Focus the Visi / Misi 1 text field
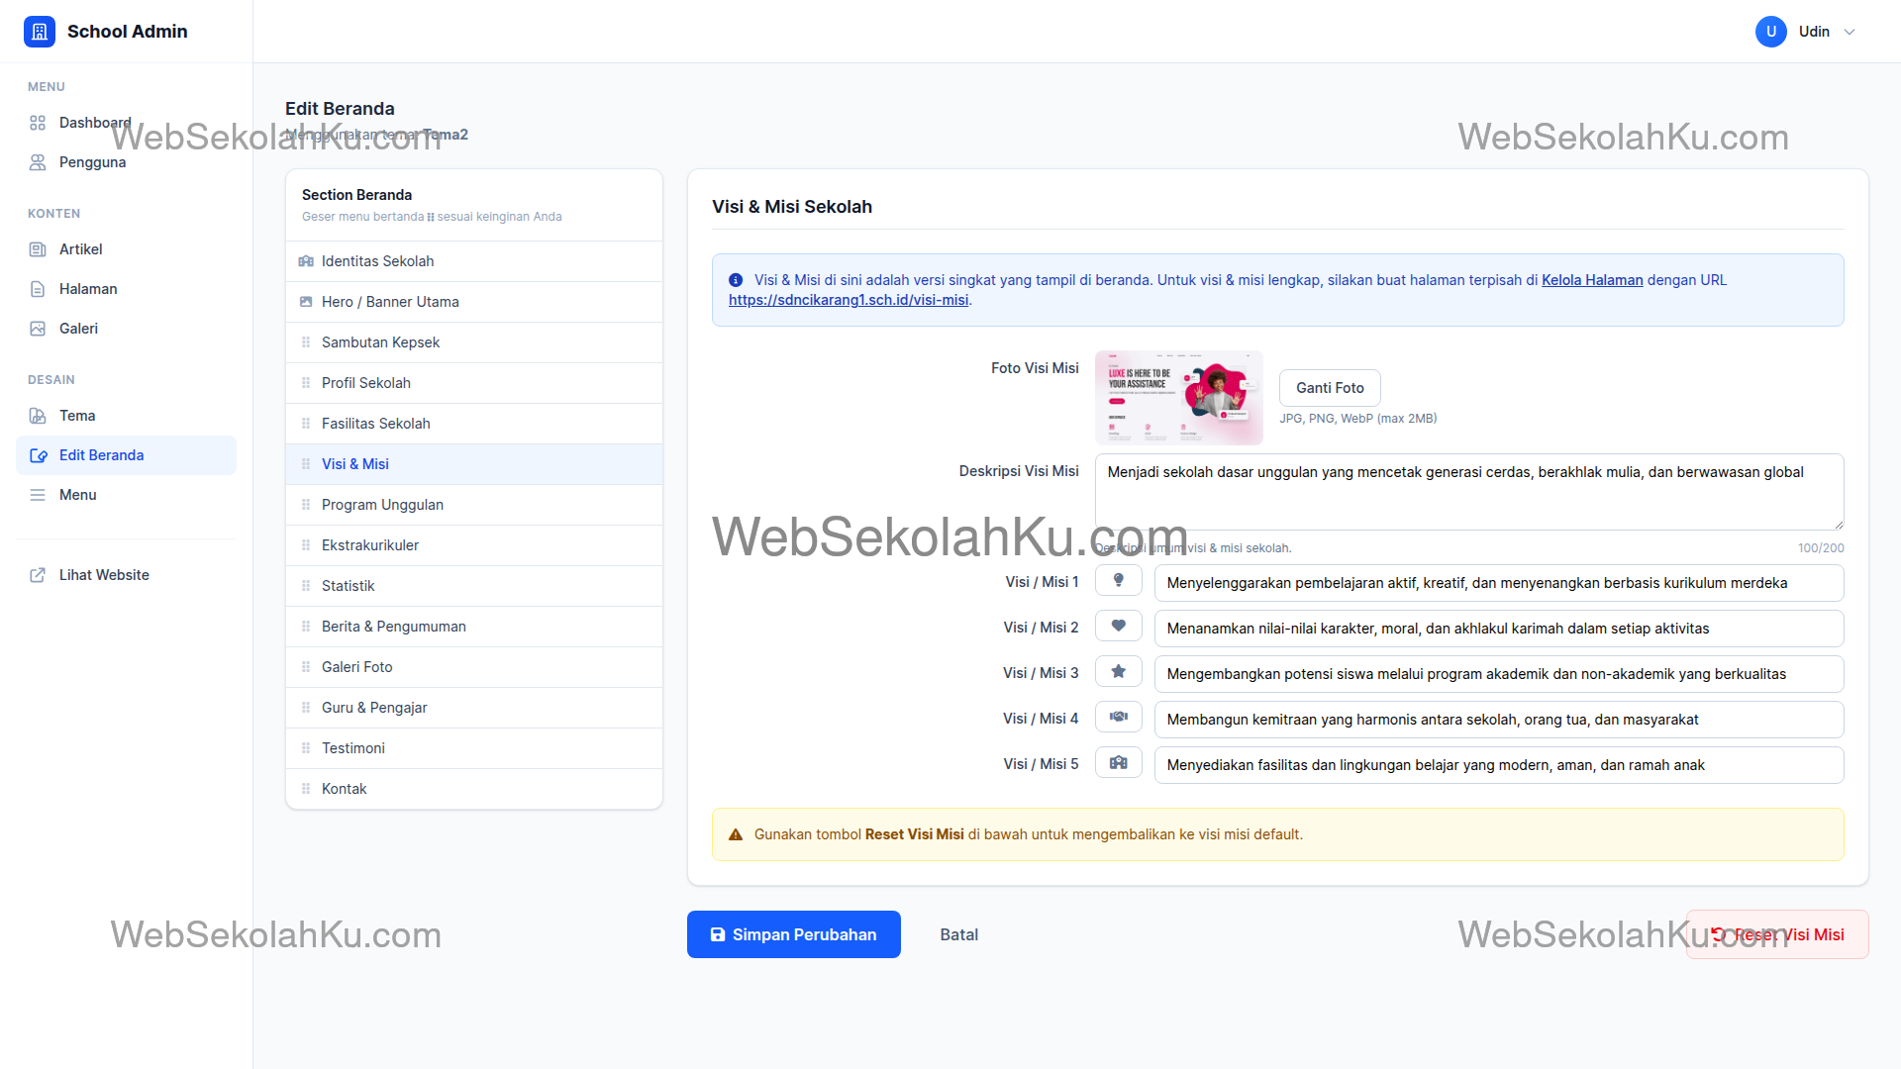Viewport: 1901px width, 1069px height. click(x=1499, y=583)
